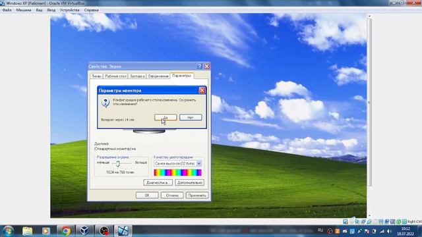Click the VirtualBox vertical scrollbar down arrow
422x237 pixels.
click(x=369, y=215)
